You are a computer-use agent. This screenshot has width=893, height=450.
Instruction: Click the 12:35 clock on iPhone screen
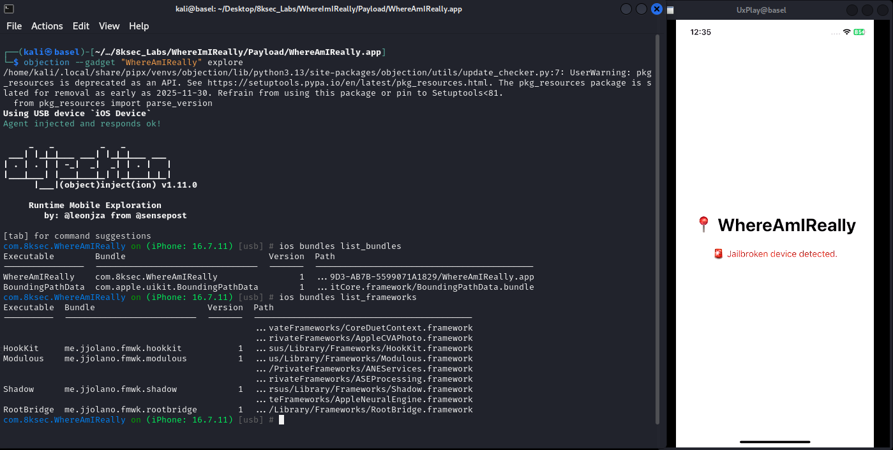click(700, 32)
